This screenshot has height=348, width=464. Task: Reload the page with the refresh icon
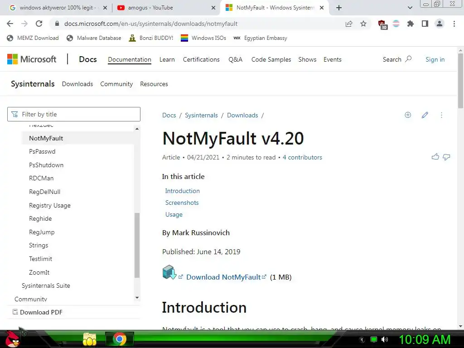(x=39, y=24)
